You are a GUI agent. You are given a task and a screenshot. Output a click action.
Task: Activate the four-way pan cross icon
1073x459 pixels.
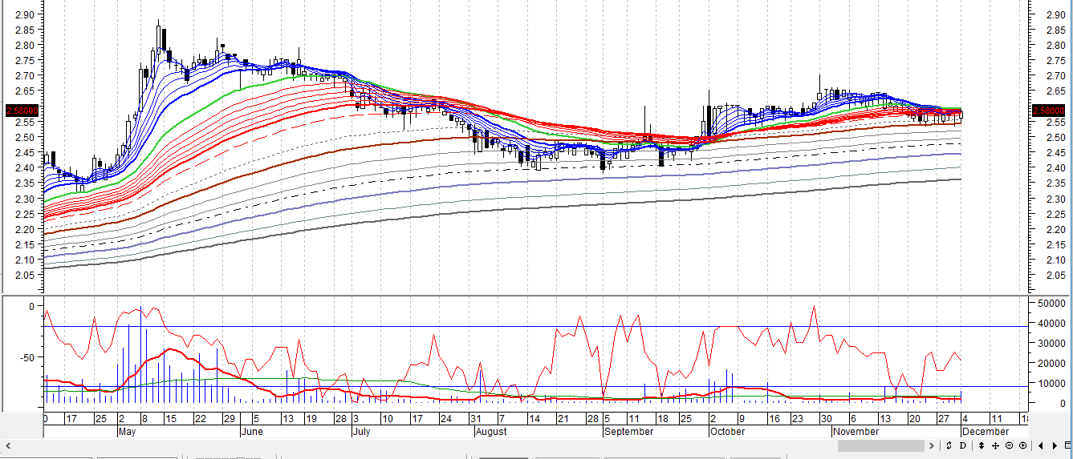(995, 445)
